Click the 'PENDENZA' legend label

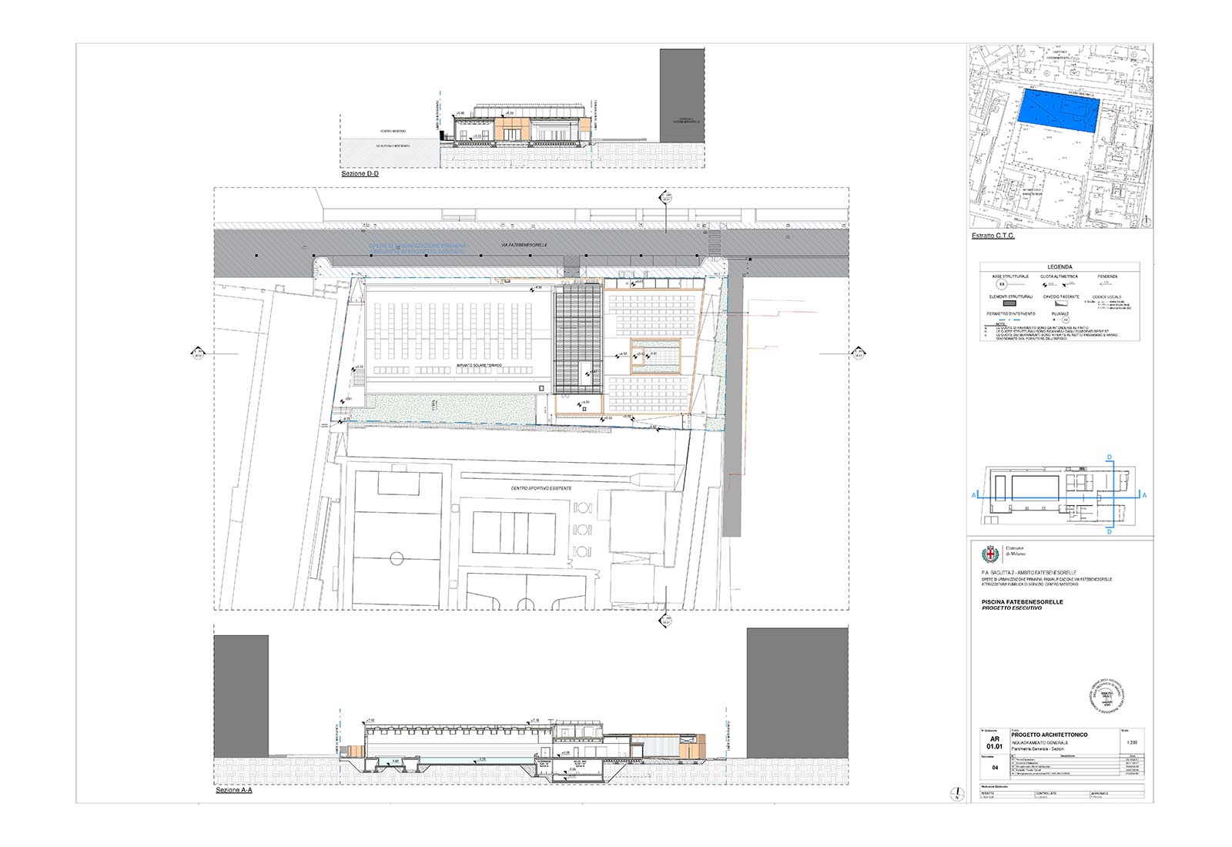(1107, 276)
